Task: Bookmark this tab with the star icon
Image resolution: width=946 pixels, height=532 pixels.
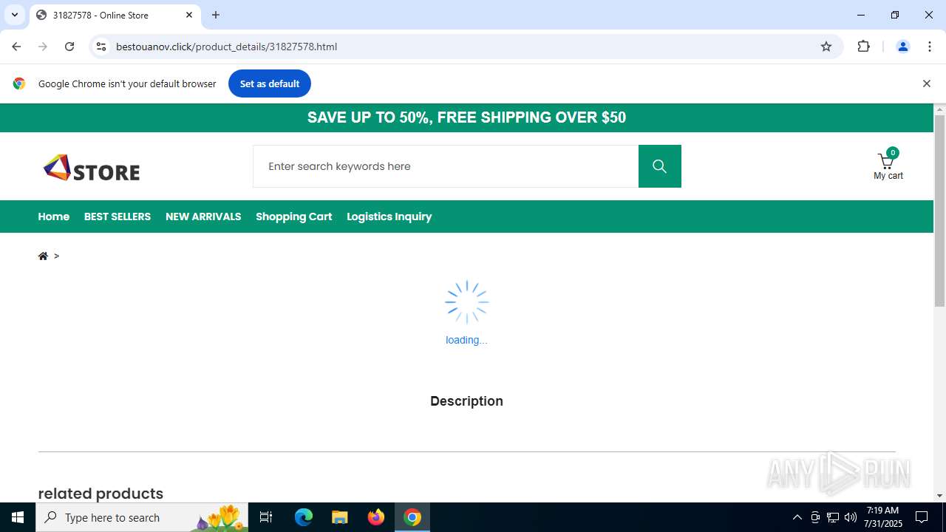Action: [826, 47]
